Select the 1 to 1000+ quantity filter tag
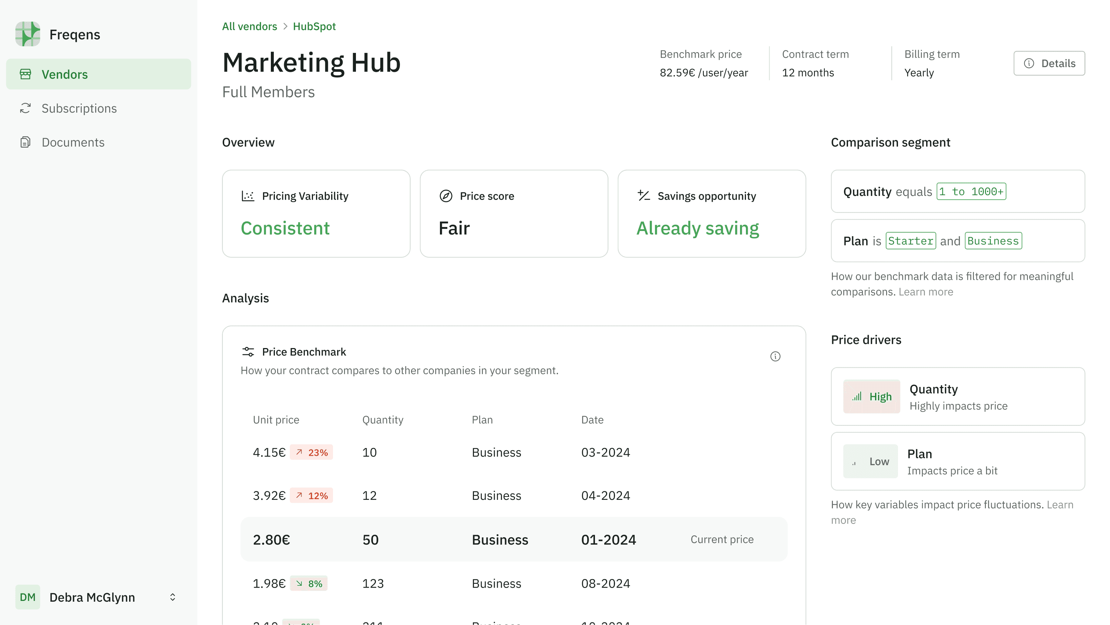 pyautogui.click(x=971, y=191)
